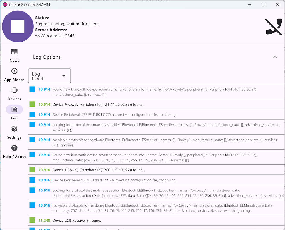285x230 pixels.
Task: Collapse the Log Options chevron
Action: (x=275, y=57)
